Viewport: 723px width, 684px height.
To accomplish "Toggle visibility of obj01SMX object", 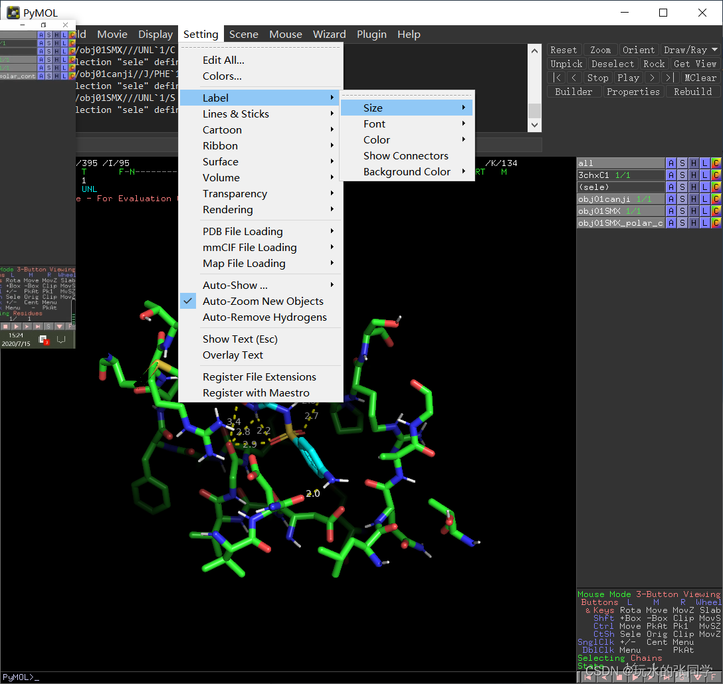I will [x=621, y=211].
